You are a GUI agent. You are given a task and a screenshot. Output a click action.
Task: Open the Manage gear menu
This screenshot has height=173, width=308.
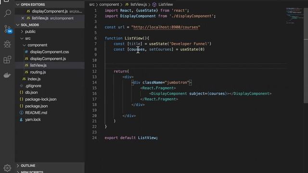point(7,168)
